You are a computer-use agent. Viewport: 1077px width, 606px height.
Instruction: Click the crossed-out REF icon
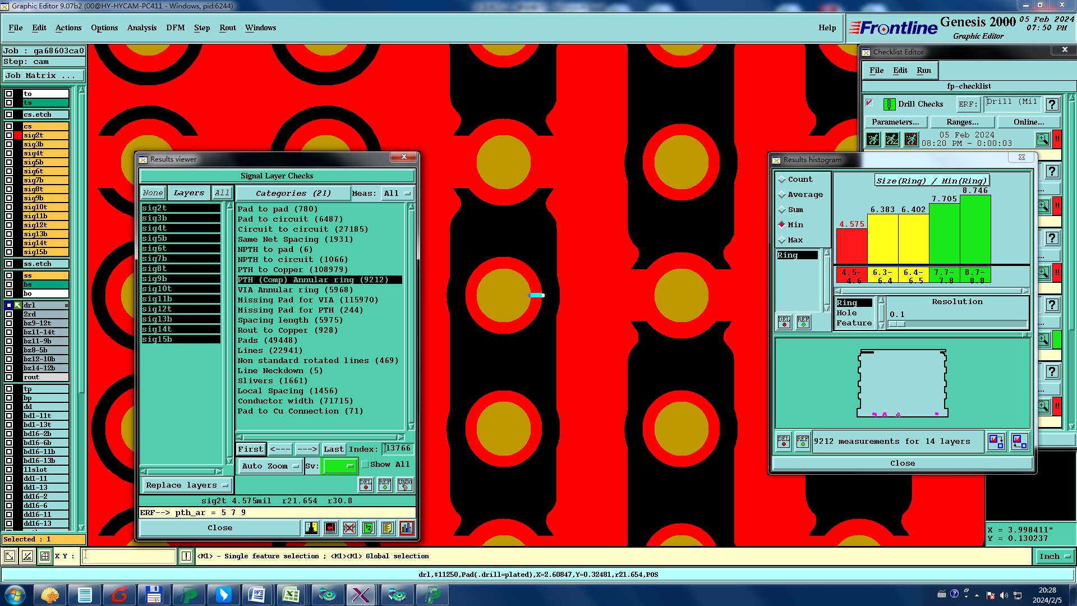(x=349, y=528)
